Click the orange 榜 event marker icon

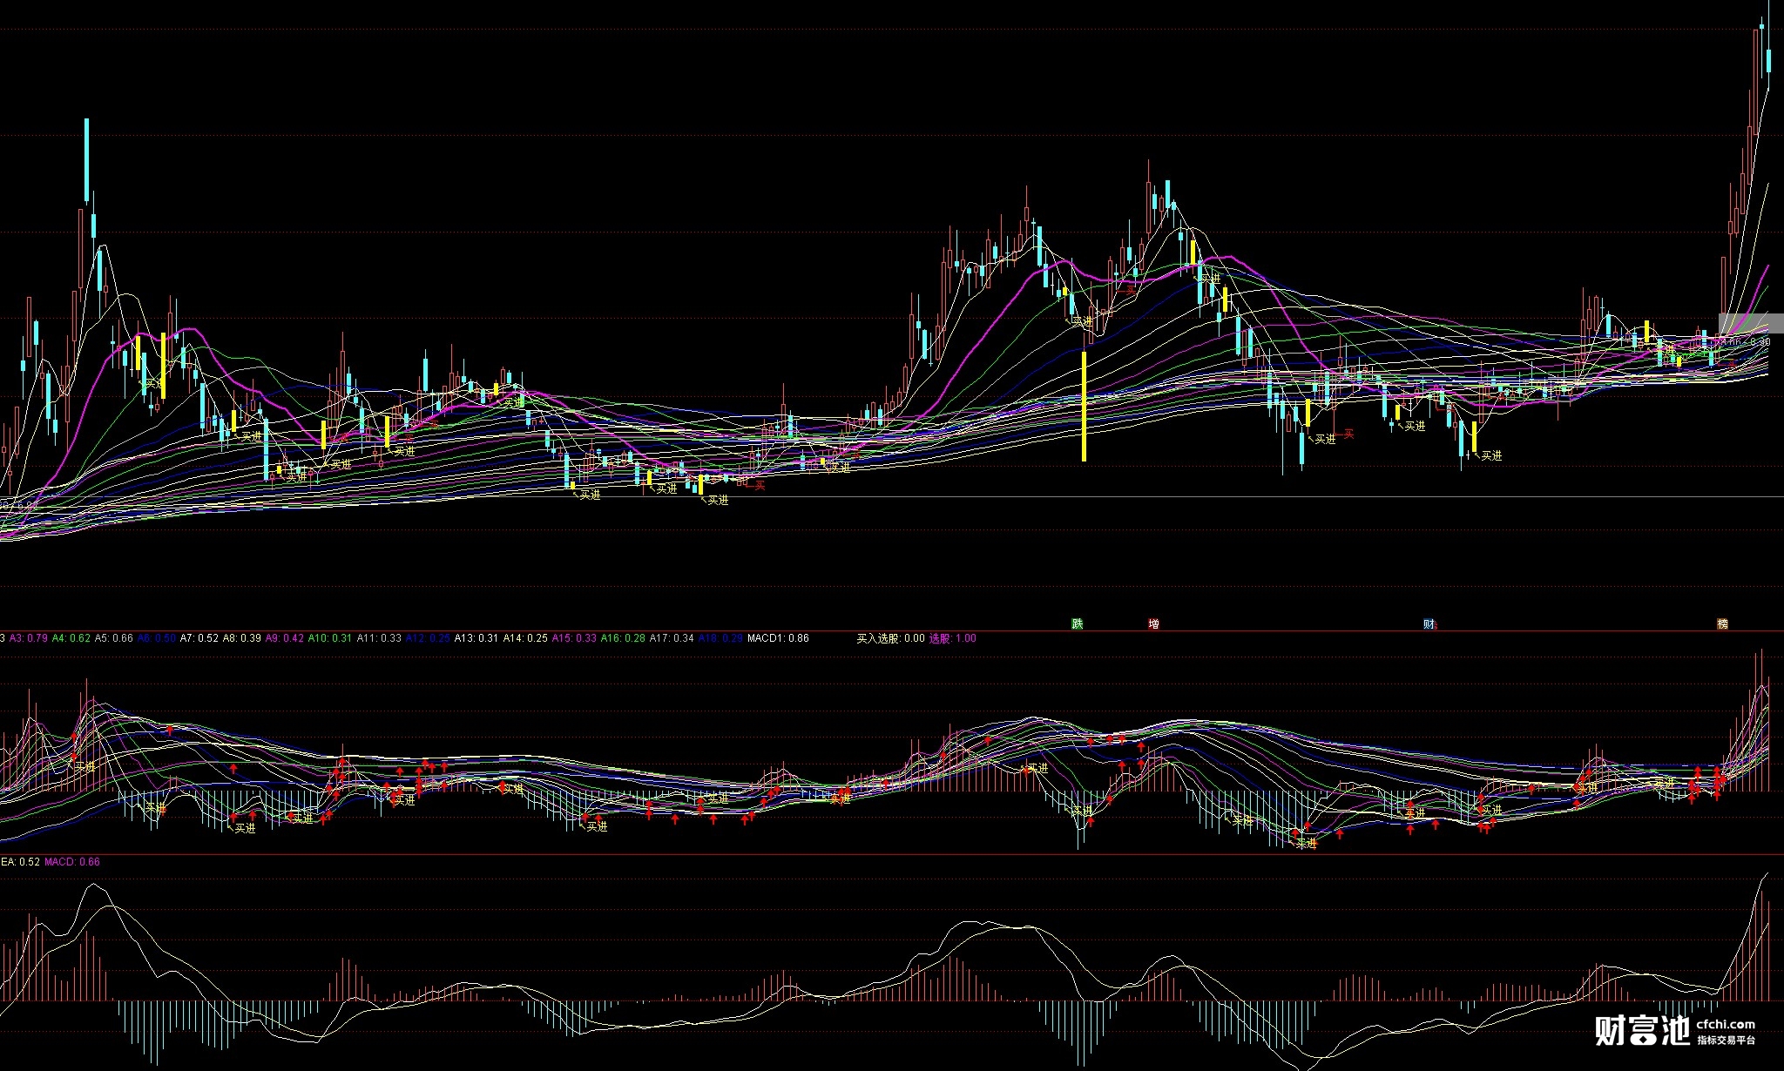click(x=1722, y=623)
